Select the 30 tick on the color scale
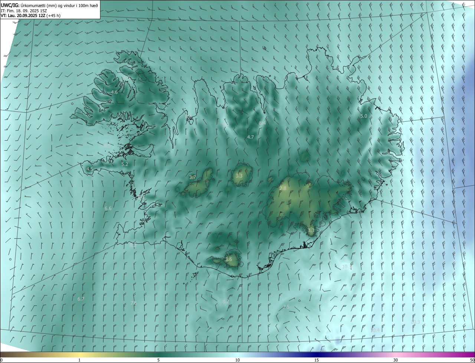This screenshot has width=475, height=363. tap(396, 360)
